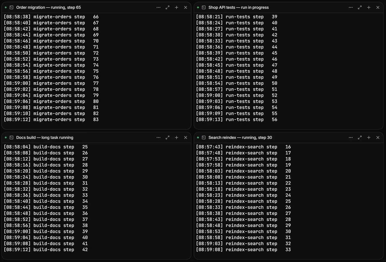Add new terminal from Search reindex pane

click(x=369, y=137)
